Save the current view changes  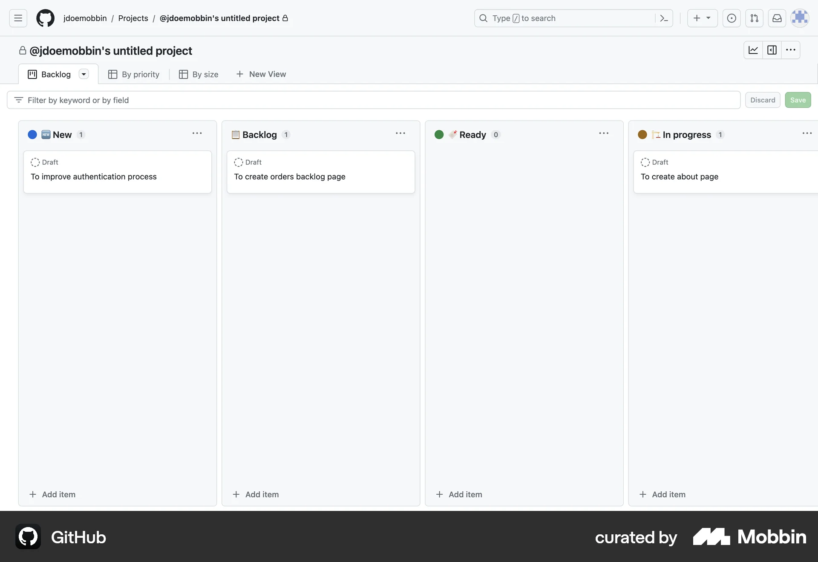point(798,100)
